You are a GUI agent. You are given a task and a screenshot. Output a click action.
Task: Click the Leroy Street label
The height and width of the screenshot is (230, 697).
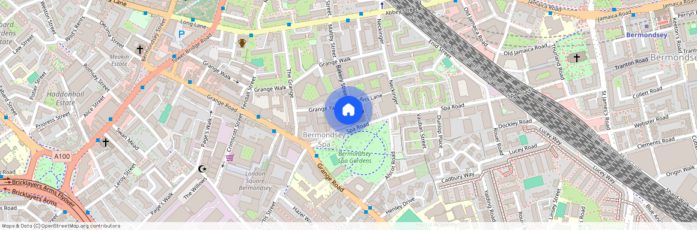click(x=126, y=175)
